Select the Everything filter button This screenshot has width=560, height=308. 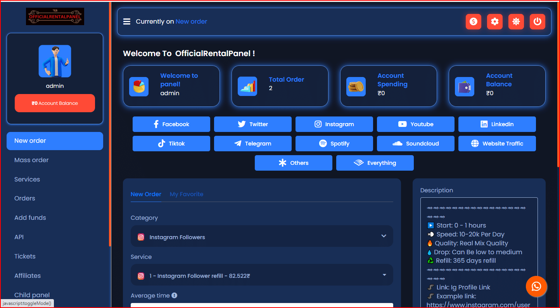coord(375,163)
